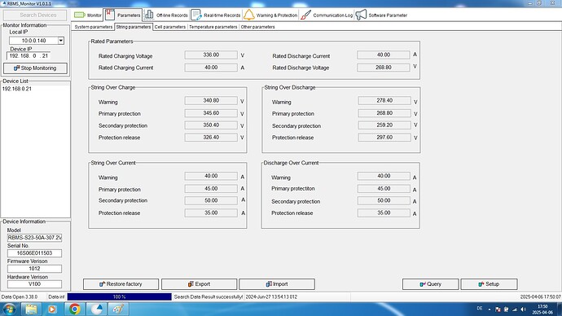Click the RBMS Monitor taskbar icon

(97, 309)
